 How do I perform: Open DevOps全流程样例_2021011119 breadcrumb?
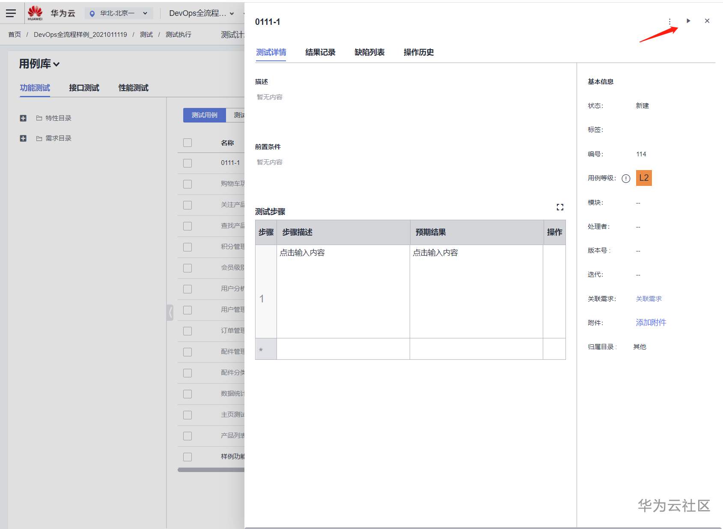tap(80, 35)
